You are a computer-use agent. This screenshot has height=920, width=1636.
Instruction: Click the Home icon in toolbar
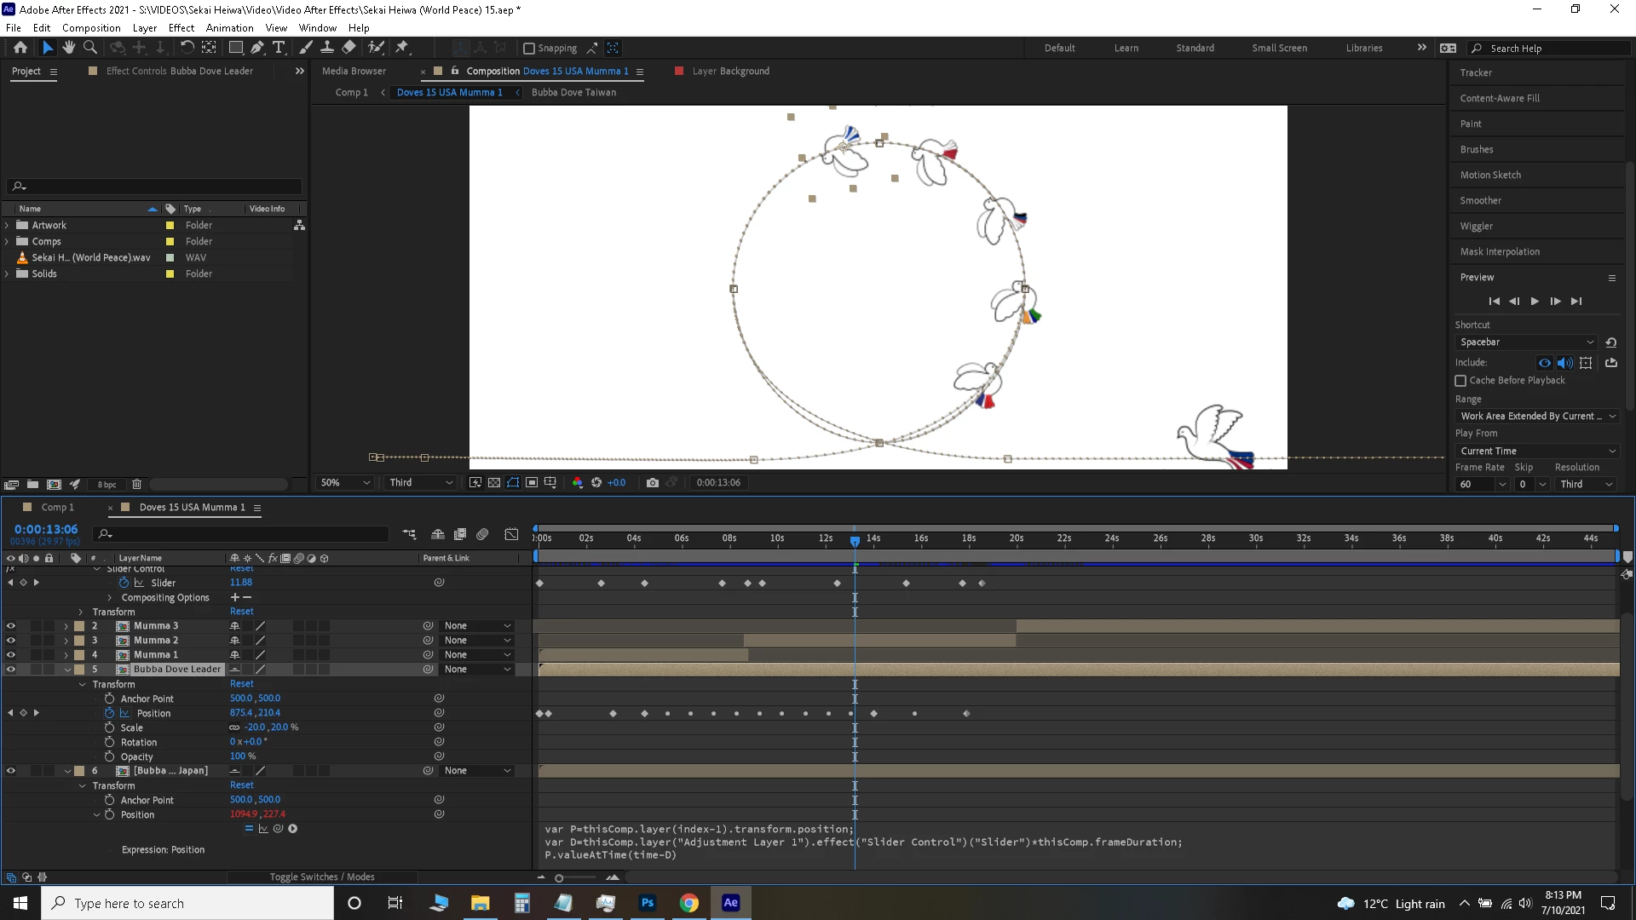[x=20, y=48]
